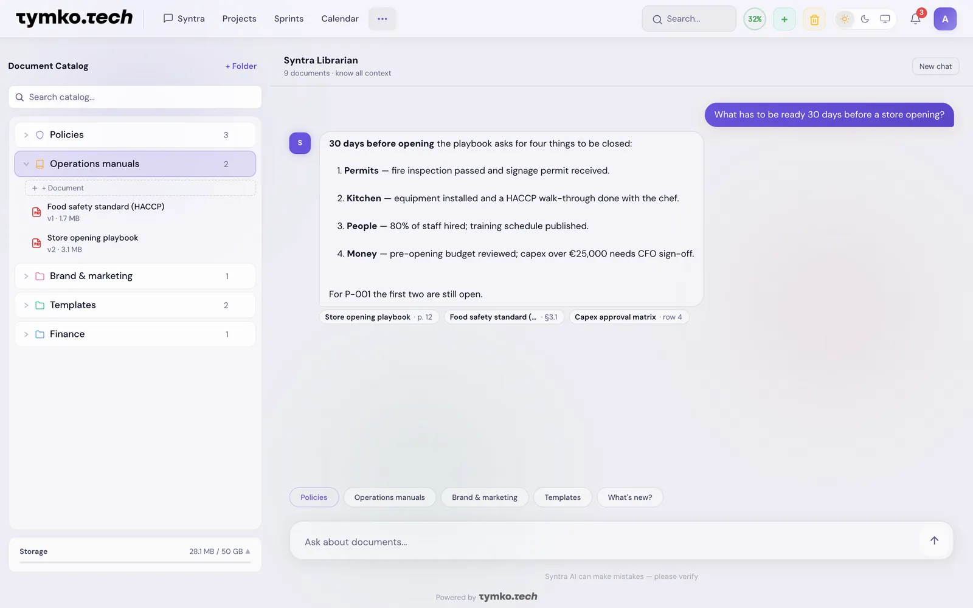Open Food safety standard §3.1 citation
Image resolution: width=973 pixels, height=608 pixels.
point(504,317)
